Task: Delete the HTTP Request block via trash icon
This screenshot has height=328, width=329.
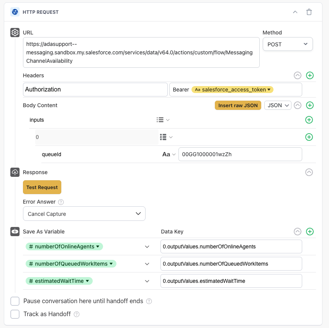Action: point(309,12)
